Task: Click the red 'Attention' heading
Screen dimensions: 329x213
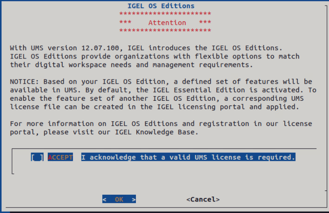Action: [x=167, y=23]
